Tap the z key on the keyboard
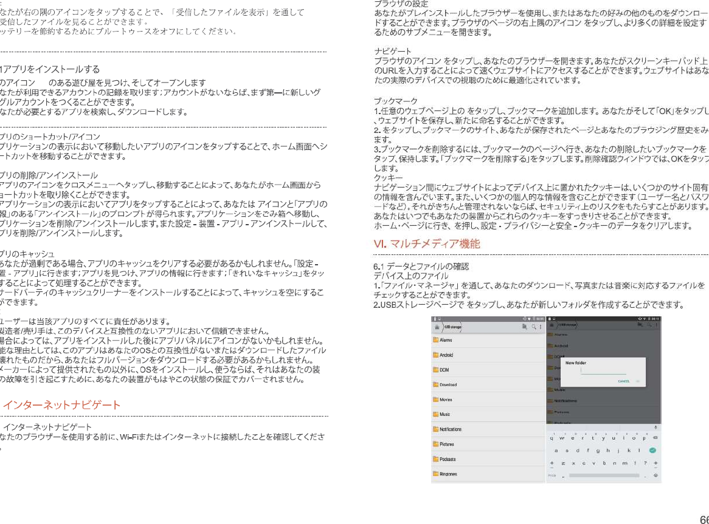The width and height of the screenshot is (709, 524). [x=563, y=463]
